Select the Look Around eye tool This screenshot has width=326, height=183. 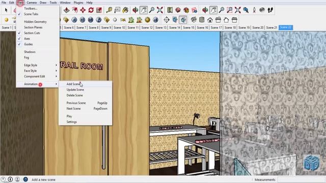click(262, 10)
